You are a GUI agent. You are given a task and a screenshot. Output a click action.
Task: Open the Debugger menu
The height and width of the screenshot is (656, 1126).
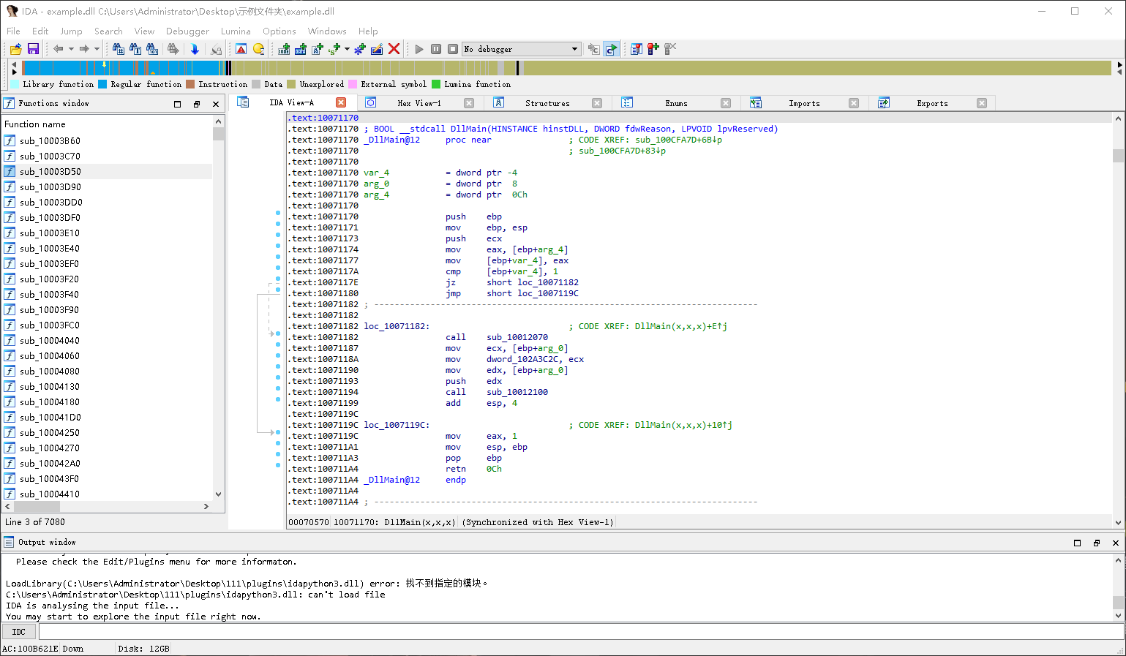click(187, 31)
